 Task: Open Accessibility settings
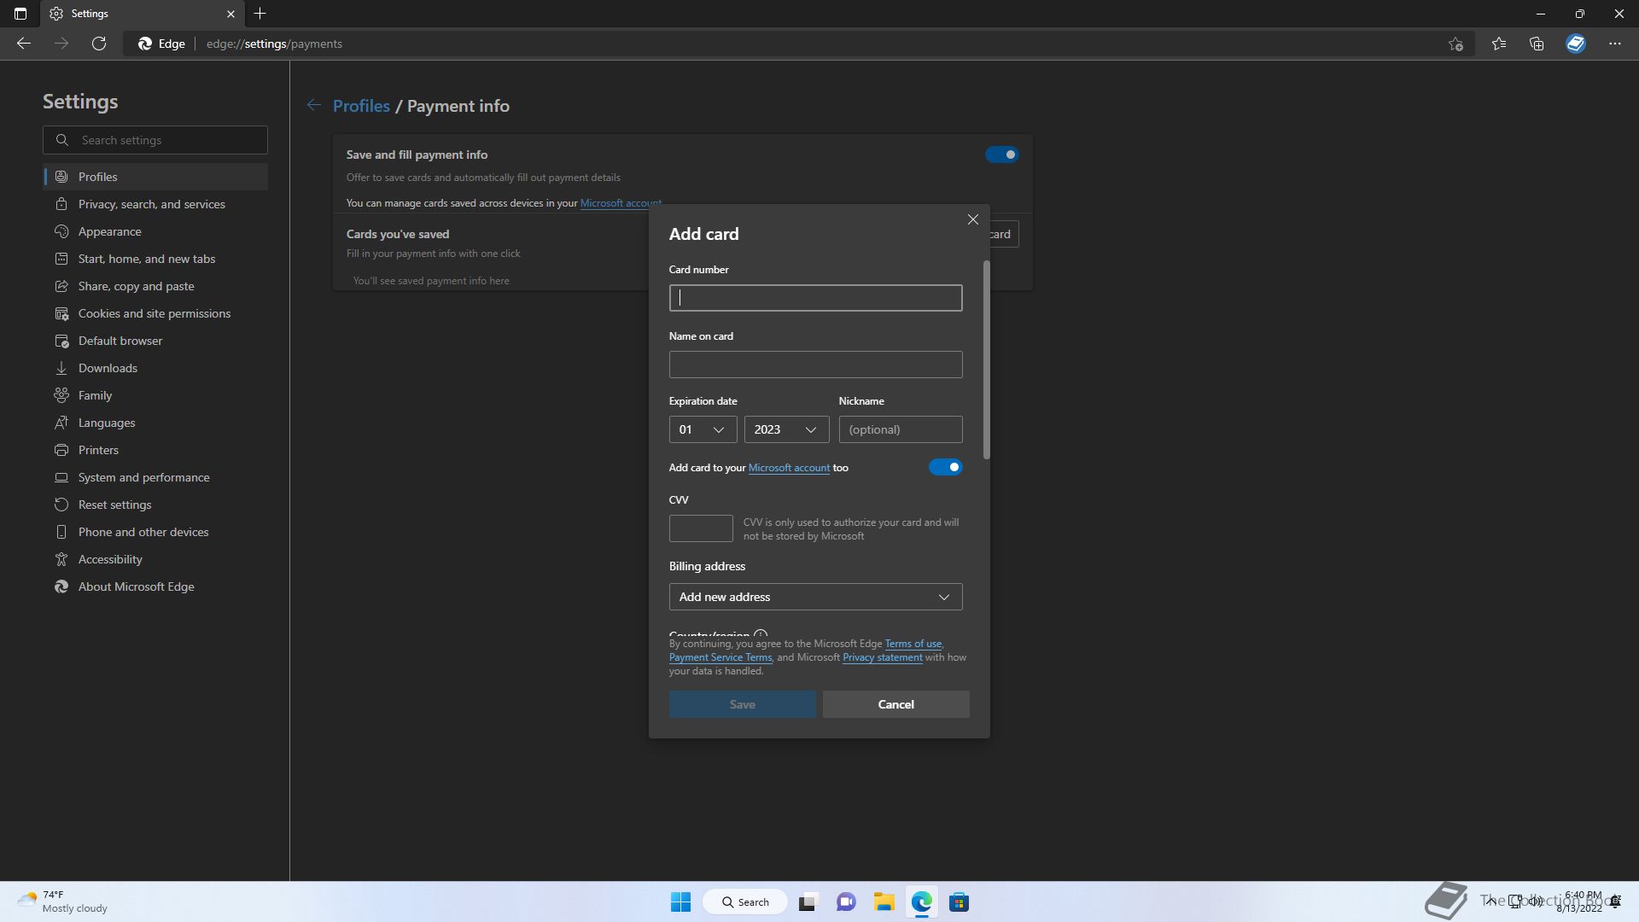155,559
